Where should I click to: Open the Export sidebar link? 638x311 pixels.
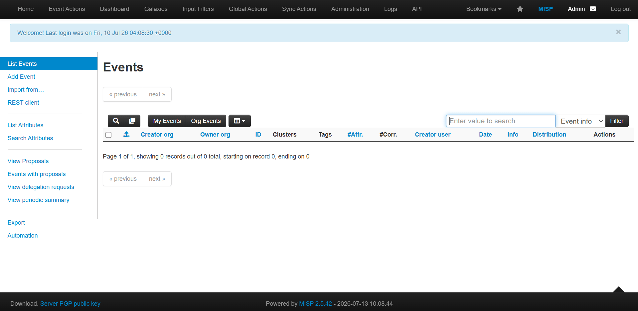tap(16, 223)
